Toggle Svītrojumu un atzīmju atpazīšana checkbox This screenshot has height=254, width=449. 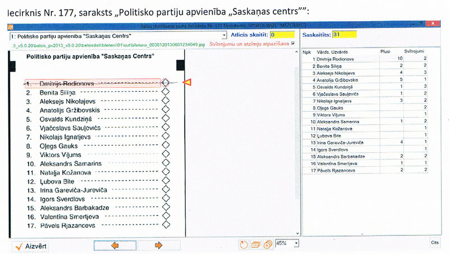point(292,44)
